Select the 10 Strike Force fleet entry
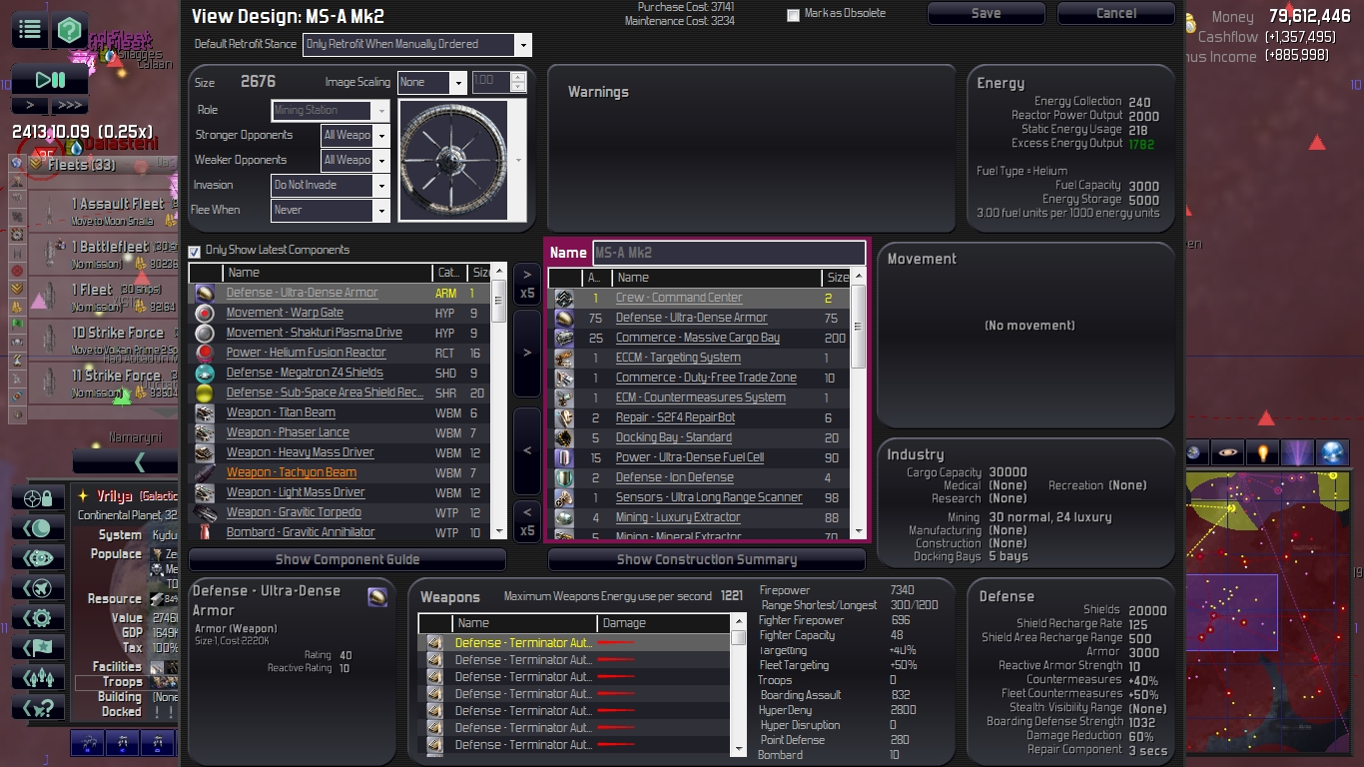Viewport: 1364px width, 767px height. (105, 340)
